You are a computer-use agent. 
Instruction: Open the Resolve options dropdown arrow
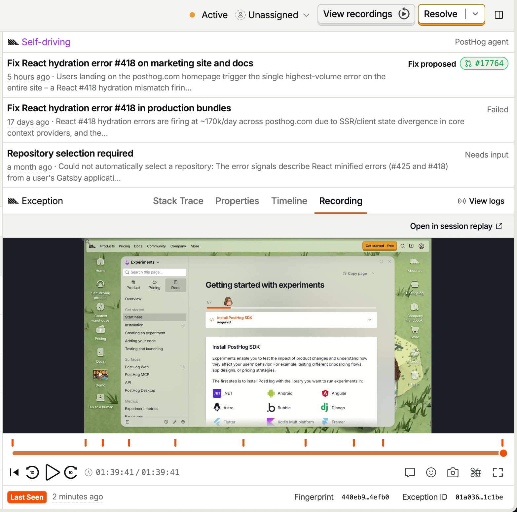pos(475,14)
